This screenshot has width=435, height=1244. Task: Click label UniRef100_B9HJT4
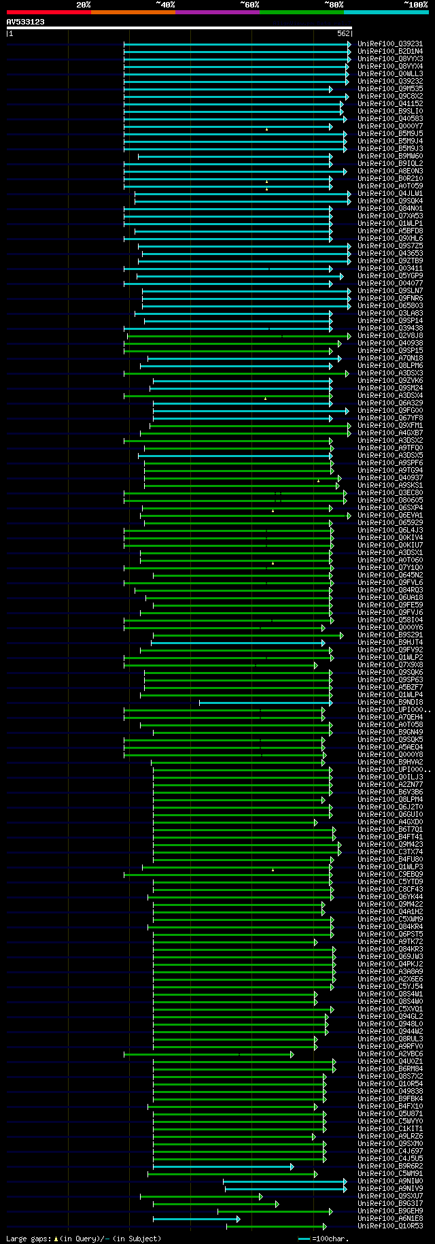pyautogui.click(x=390, y=643)
